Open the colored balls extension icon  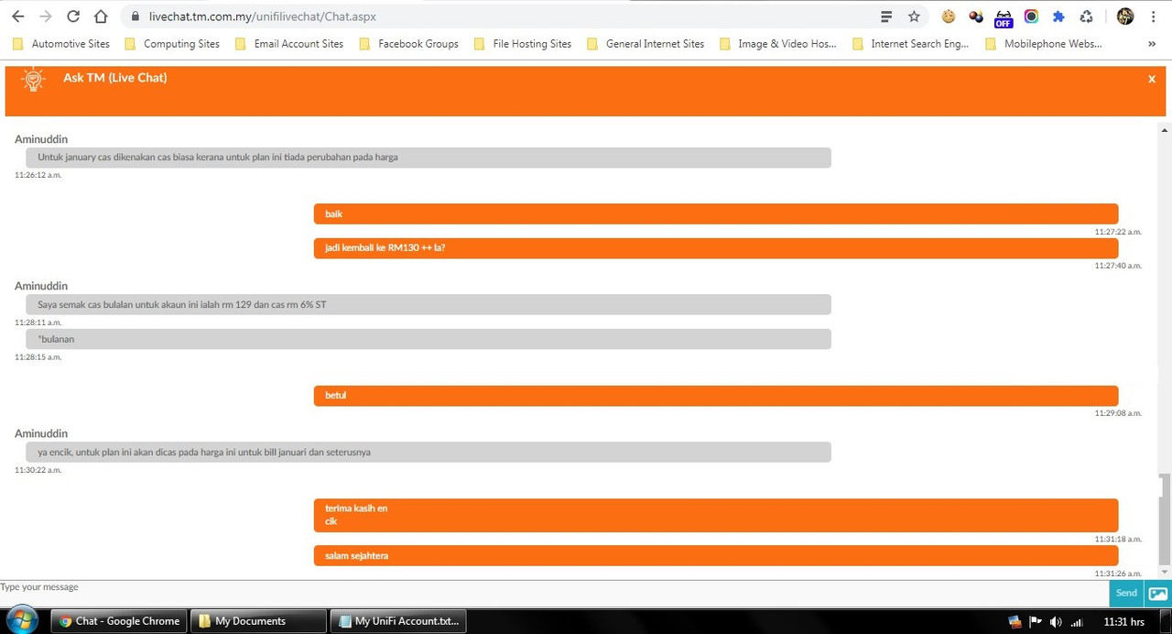pos(976,16)
